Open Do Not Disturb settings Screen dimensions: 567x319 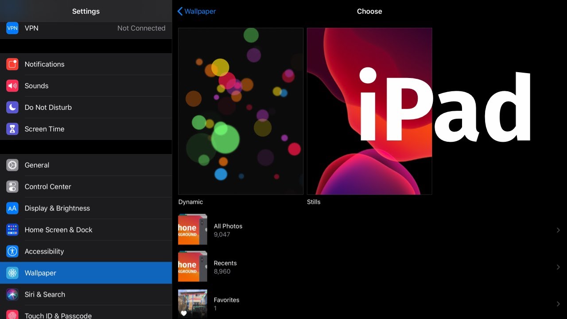click(x=86, y=107)
